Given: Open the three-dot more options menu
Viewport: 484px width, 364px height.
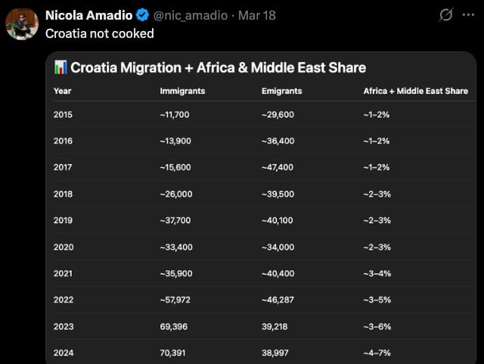Looking at the screenshot, I should point(468,14).
